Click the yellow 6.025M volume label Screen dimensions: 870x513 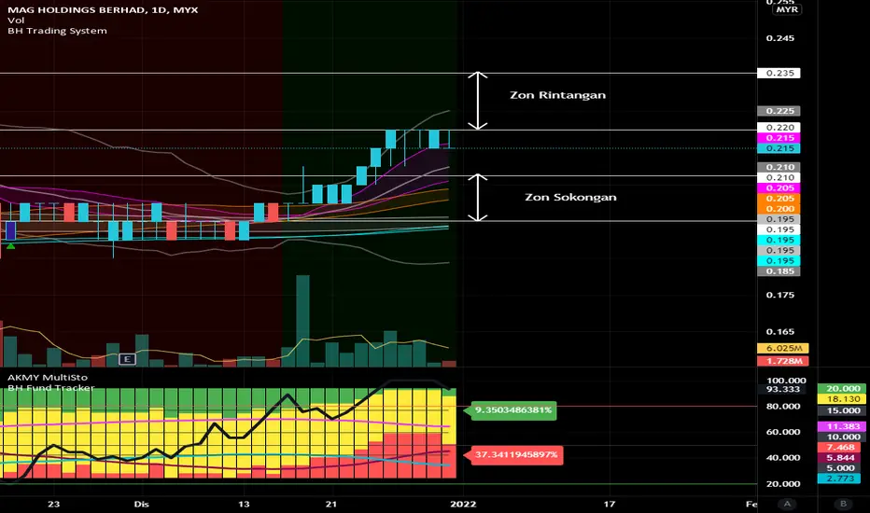click(x=783, y=348)
